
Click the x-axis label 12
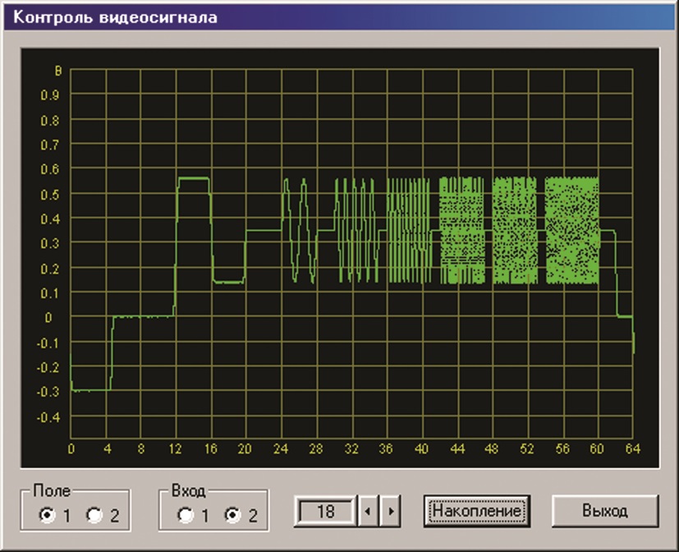[x=176, y=448]
